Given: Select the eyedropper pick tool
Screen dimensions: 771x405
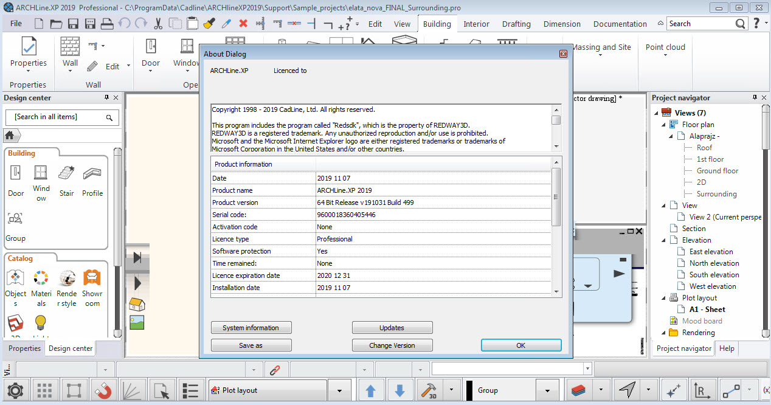Looking at the screenshot, I should [226, 24].
